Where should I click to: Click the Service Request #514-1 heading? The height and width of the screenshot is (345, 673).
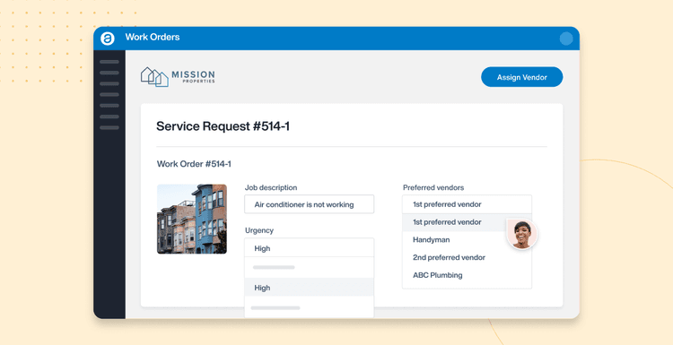pos(223,126)
